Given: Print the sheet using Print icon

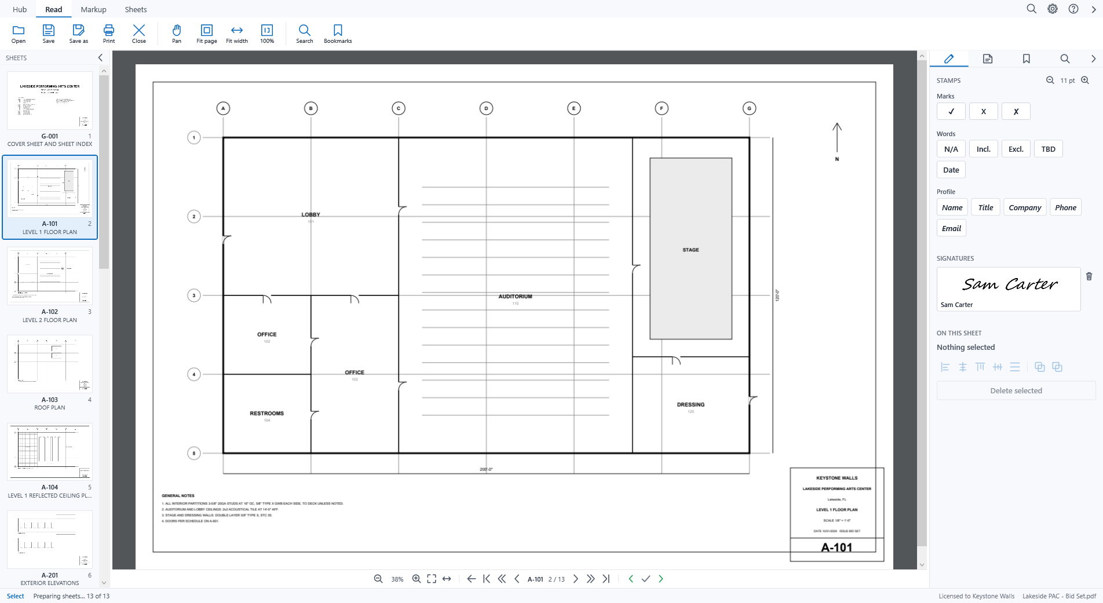Looking at the screenshot, I should click(x=109, y=34).
